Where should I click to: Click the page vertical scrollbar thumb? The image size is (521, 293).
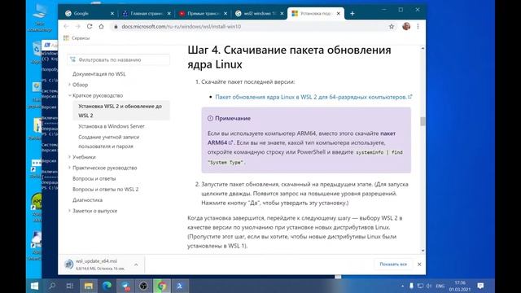[422, 121]
